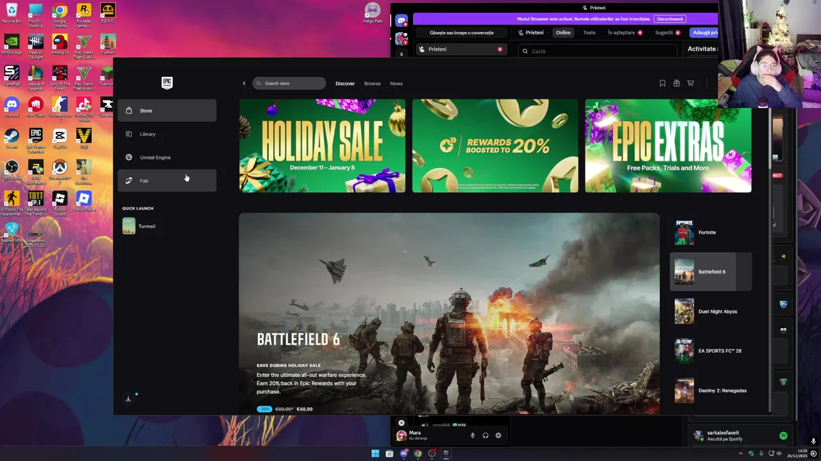Open the wishlist bookmark icon
This screenshot has width=821, height=461.
[662, 83]
